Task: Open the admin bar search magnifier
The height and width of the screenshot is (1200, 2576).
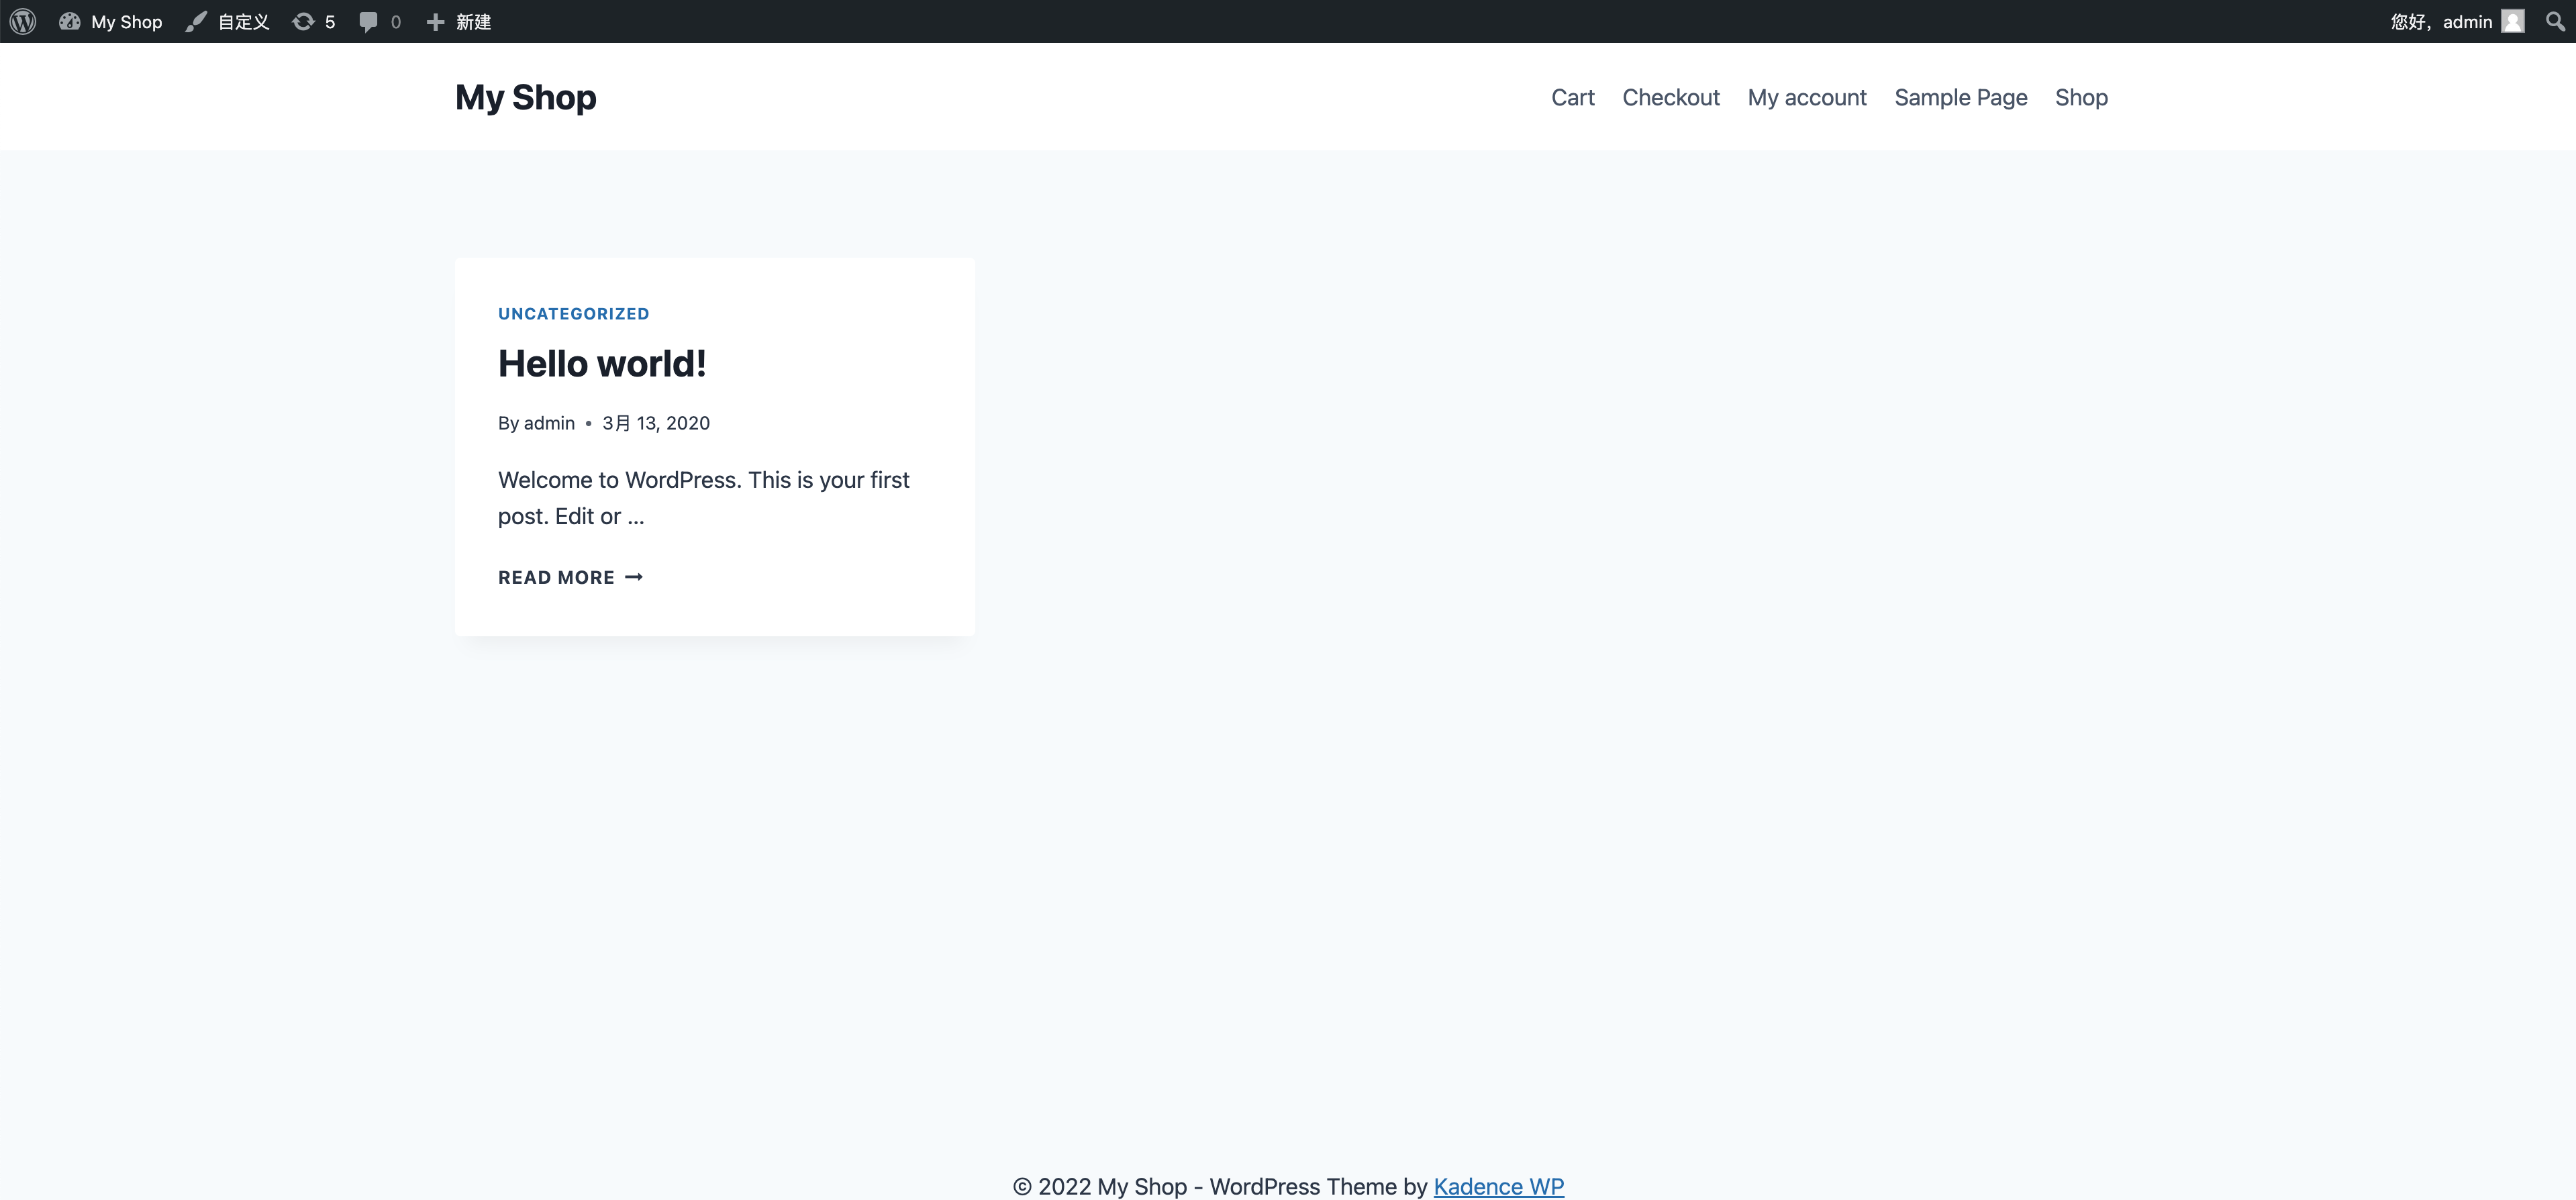Action: click(x=2555, y=21)
